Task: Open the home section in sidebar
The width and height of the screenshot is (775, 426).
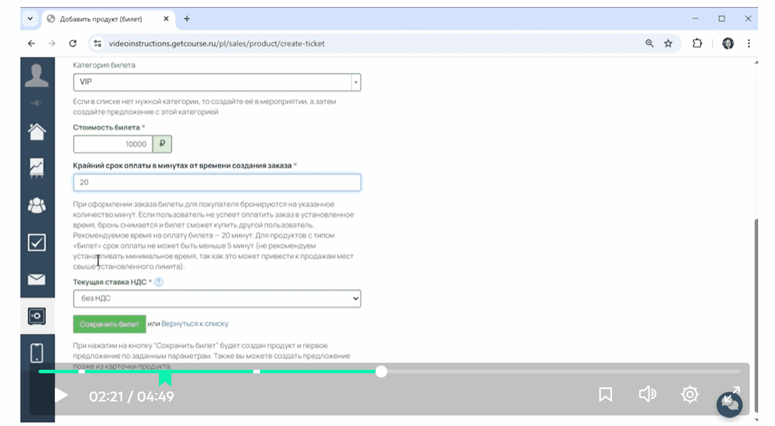Action: (37, 131)
